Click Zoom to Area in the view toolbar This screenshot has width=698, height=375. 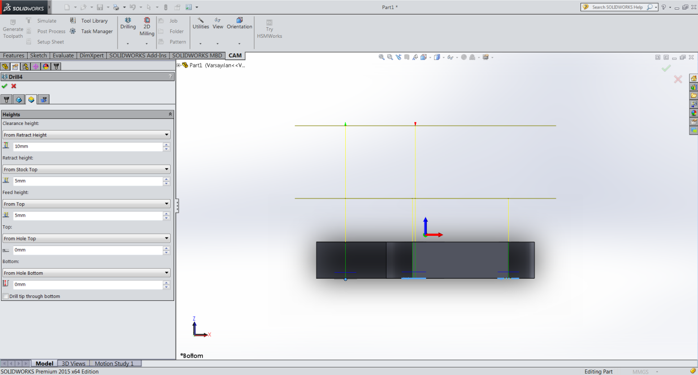(x=390, y=57)
